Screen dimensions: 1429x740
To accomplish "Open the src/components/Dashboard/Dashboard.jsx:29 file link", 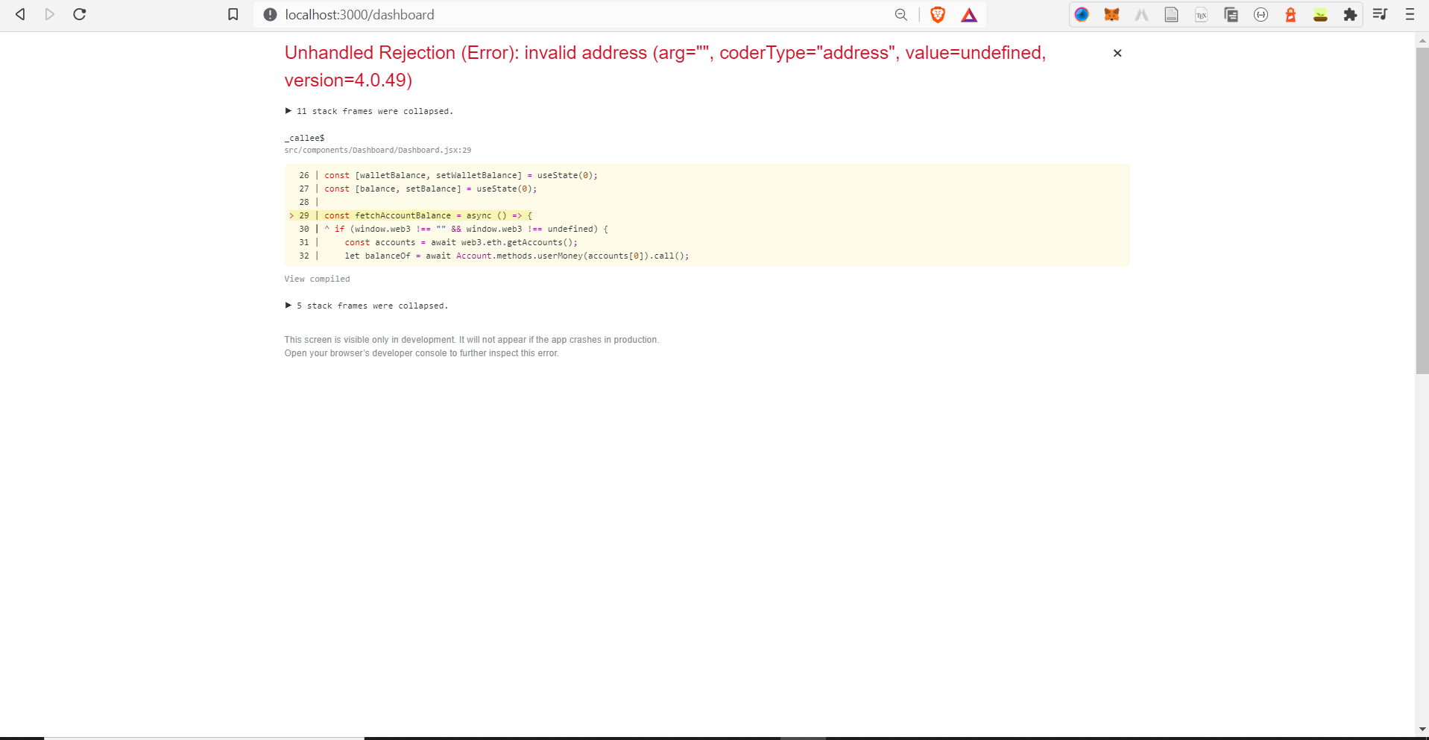I will click(377, 151).
